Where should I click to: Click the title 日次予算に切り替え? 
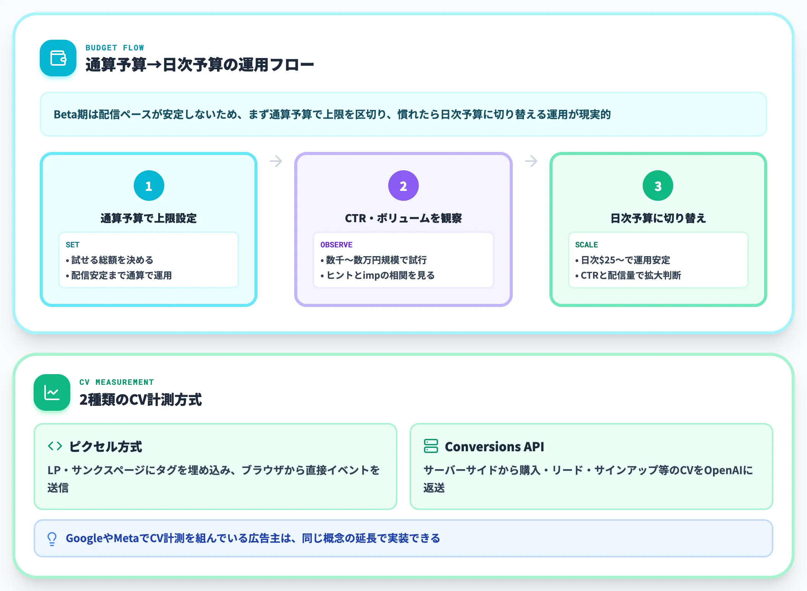(x=658, y=218)
